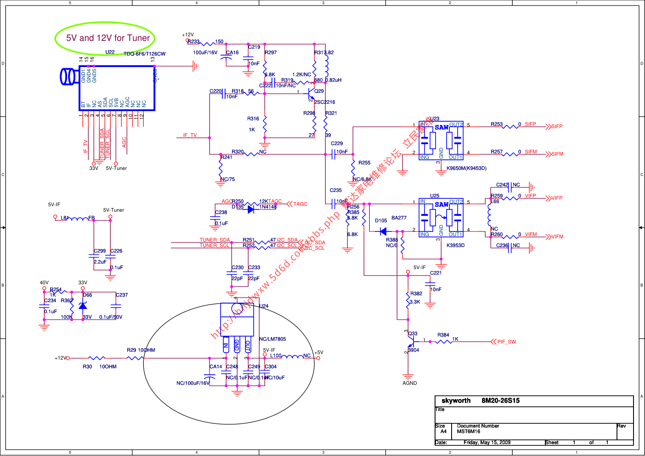Image resolution: width=645 pixels, height=456 pixels.
Task: Click the SIFM output port
Action: [x=554, y=154]
